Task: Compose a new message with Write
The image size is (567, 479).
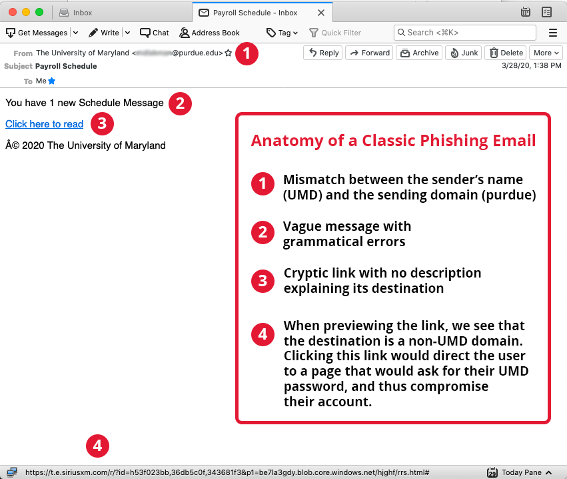Action: (x=104, y=33)
